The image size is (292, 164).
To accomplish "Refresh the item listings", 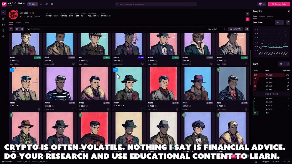I will pyautogui.click(x=247, y=29).
